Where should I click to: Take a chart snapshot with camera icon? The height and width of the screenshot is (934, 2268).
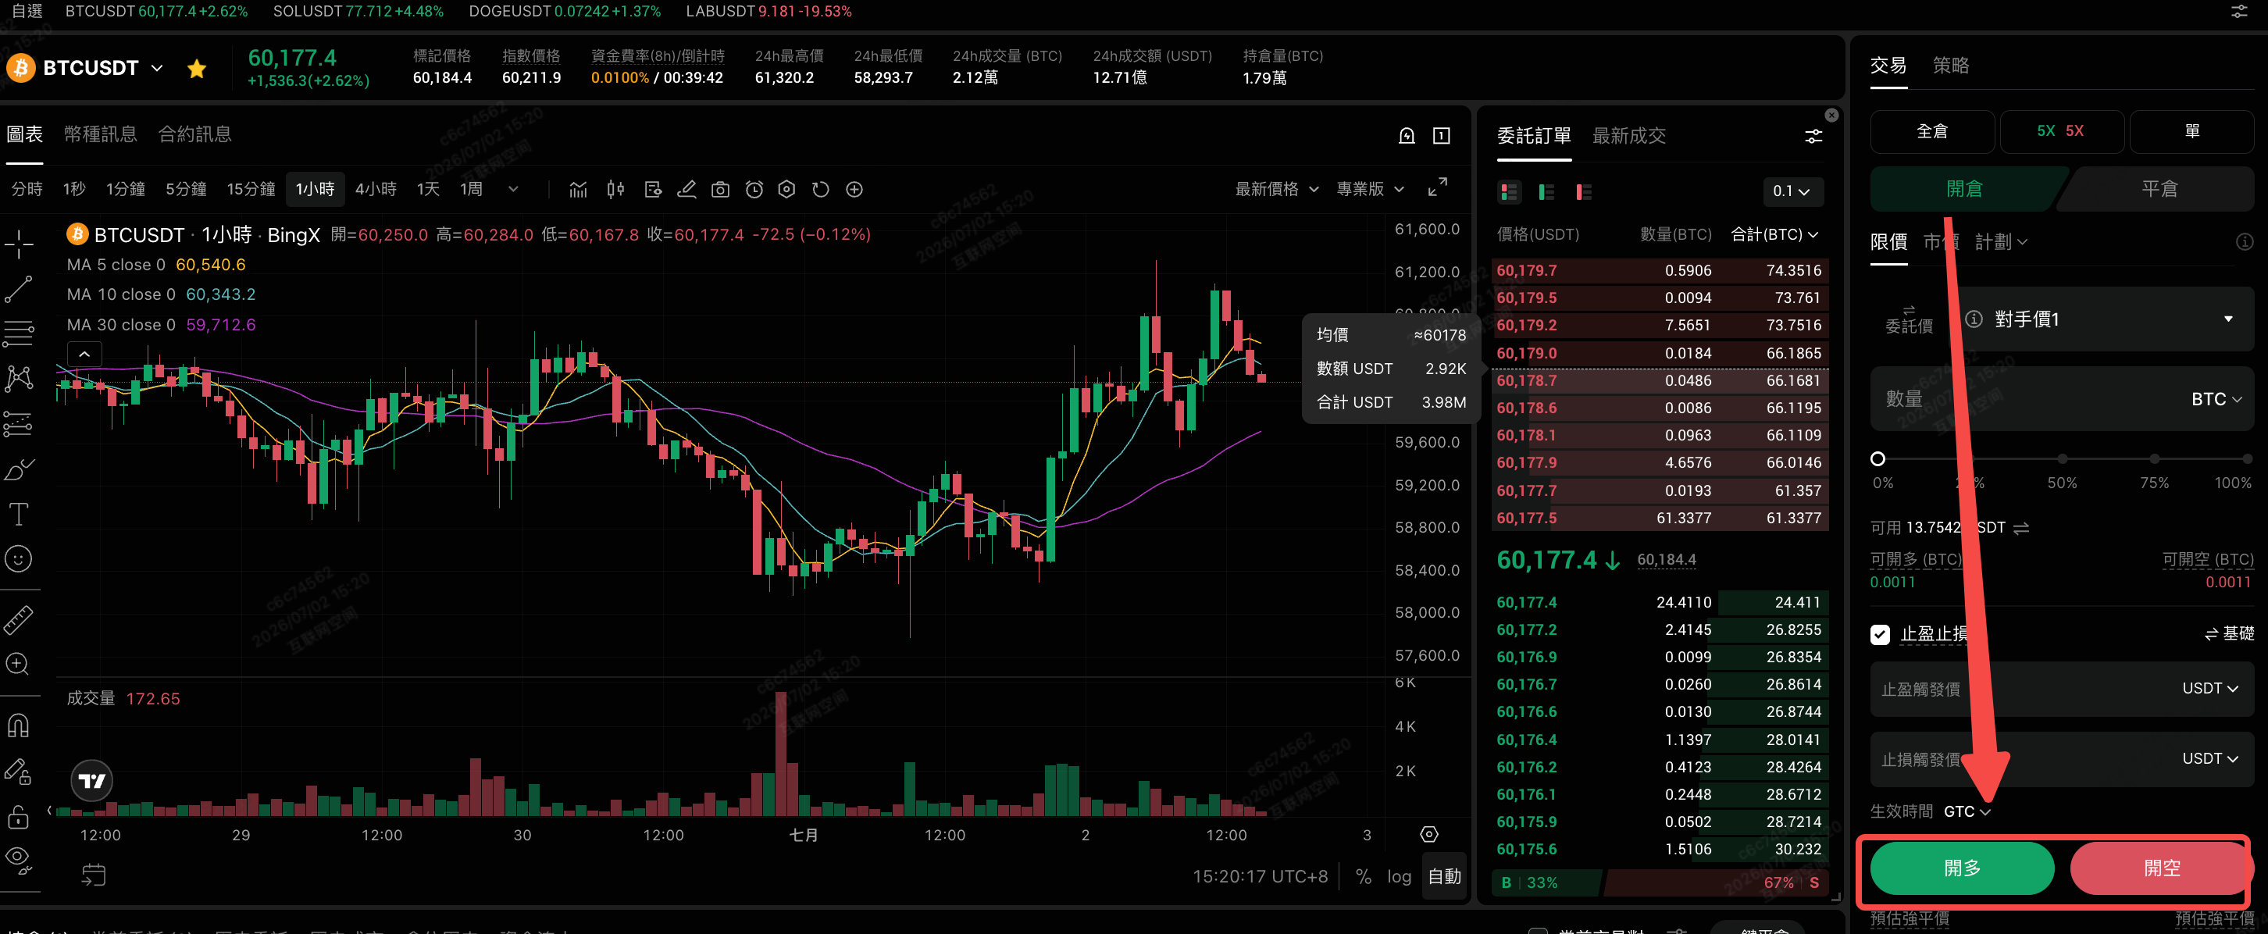pos(720,189)
